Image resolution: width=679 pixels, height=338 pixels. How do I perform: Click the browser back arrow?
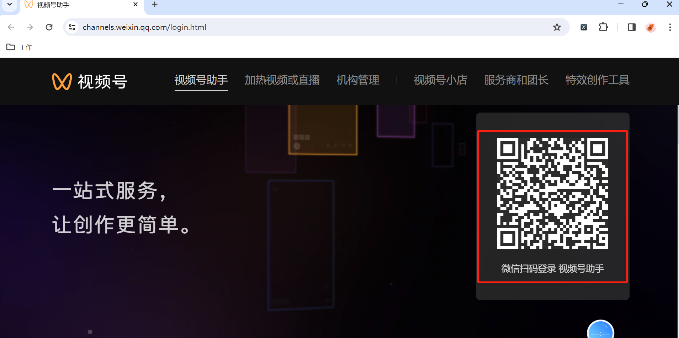(11, 27)
